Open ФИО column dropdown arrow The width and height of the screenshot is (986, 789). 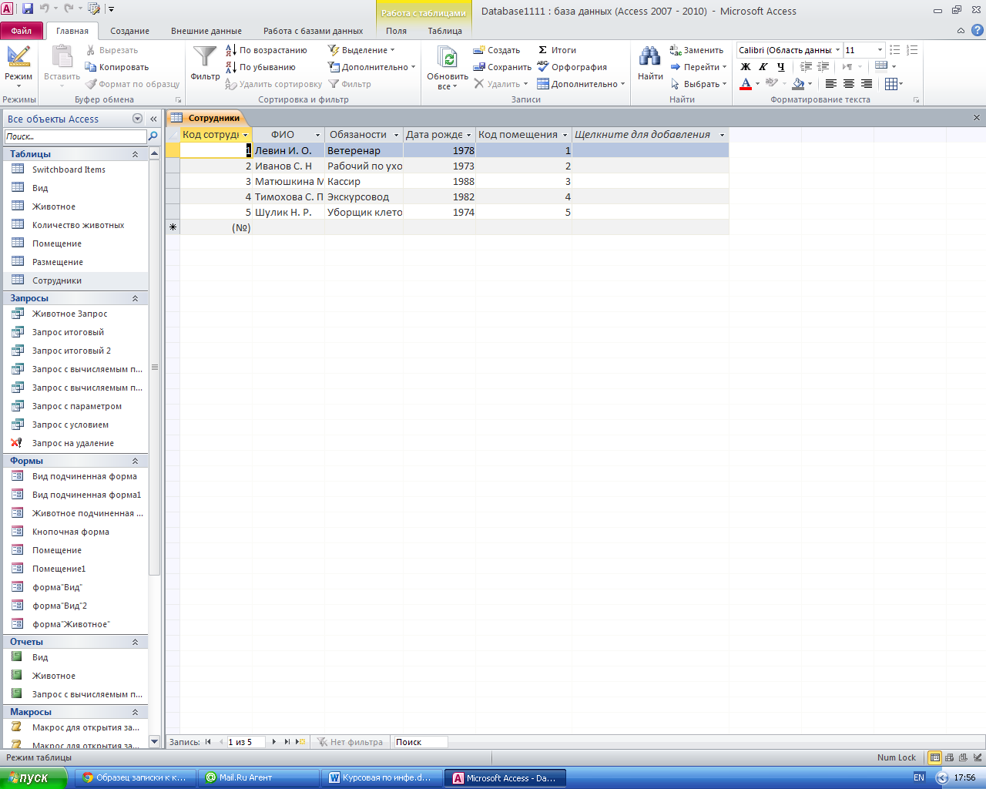point(317,135)
